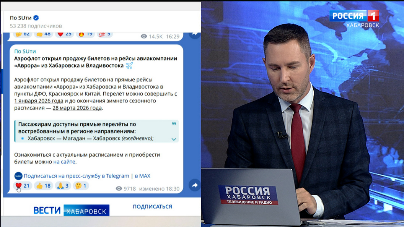Click the '1 января 2026 года' underlined date
404x227 pixels.
(39, 101)
